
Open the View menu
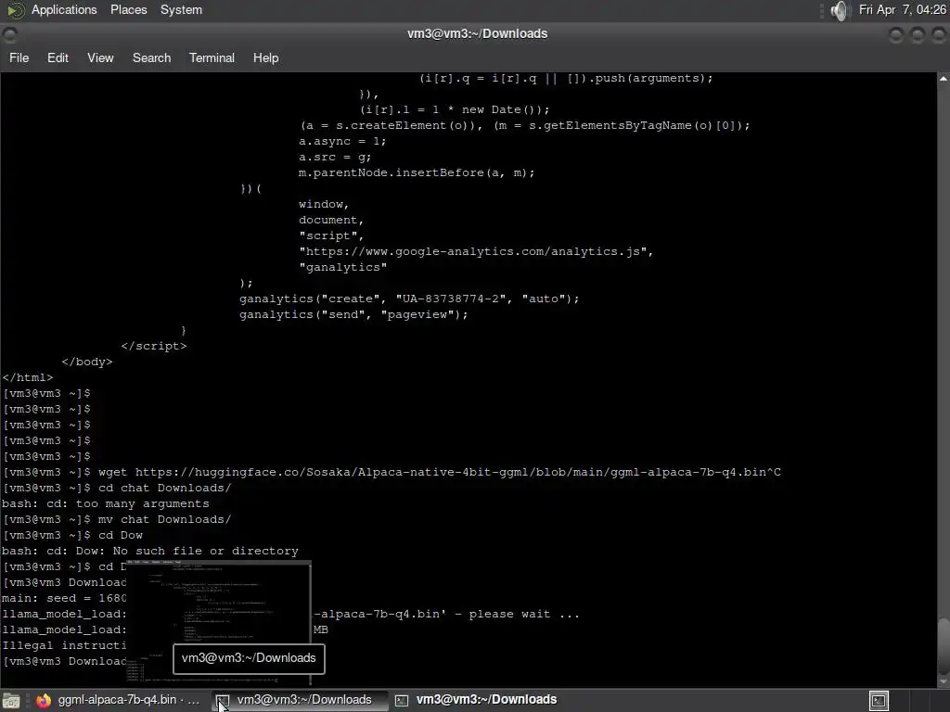click(x=100, y=57)
